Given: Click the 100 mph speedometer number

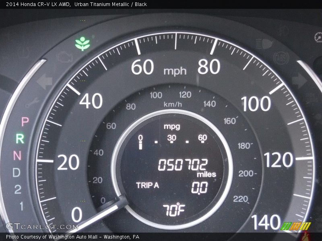Looking at the screenshot, I should [256, 104].
